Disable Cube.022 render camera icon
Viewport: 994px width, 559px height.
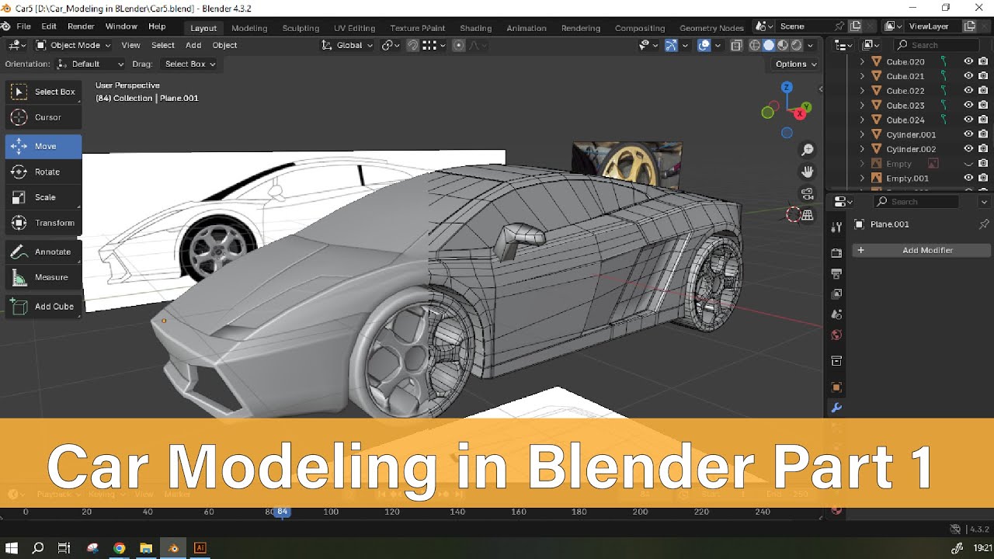983,91
